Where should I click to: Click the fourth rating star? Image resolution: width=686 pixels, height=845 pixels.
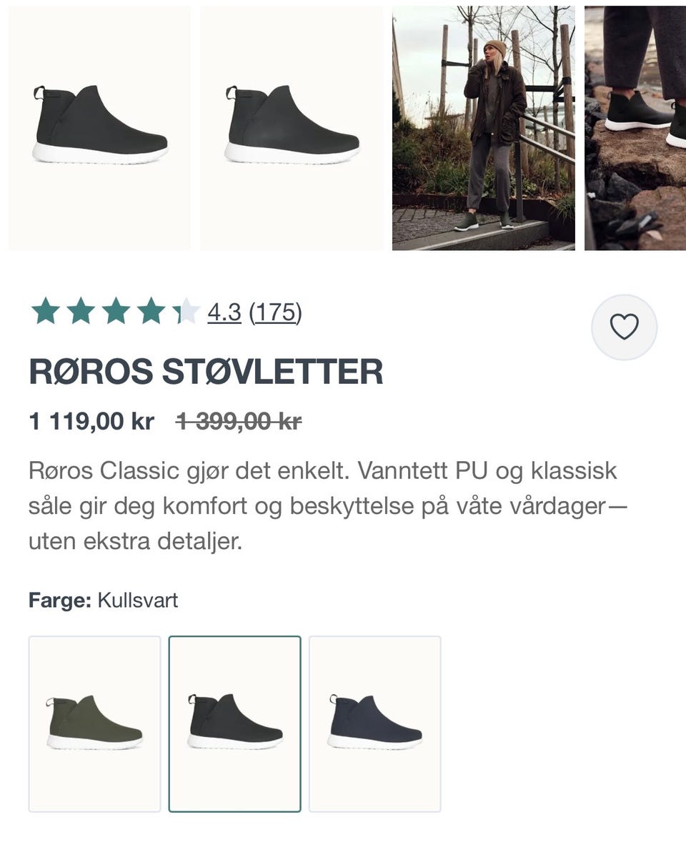coord(151,312)
